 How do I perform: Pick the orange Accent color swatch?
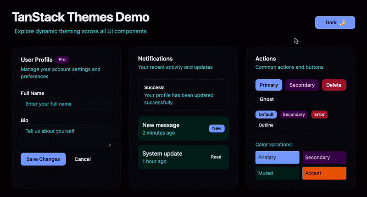324,173
